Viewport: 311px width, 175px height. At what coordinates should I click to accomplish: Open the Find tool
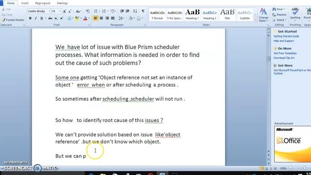[x=278, y=9]
